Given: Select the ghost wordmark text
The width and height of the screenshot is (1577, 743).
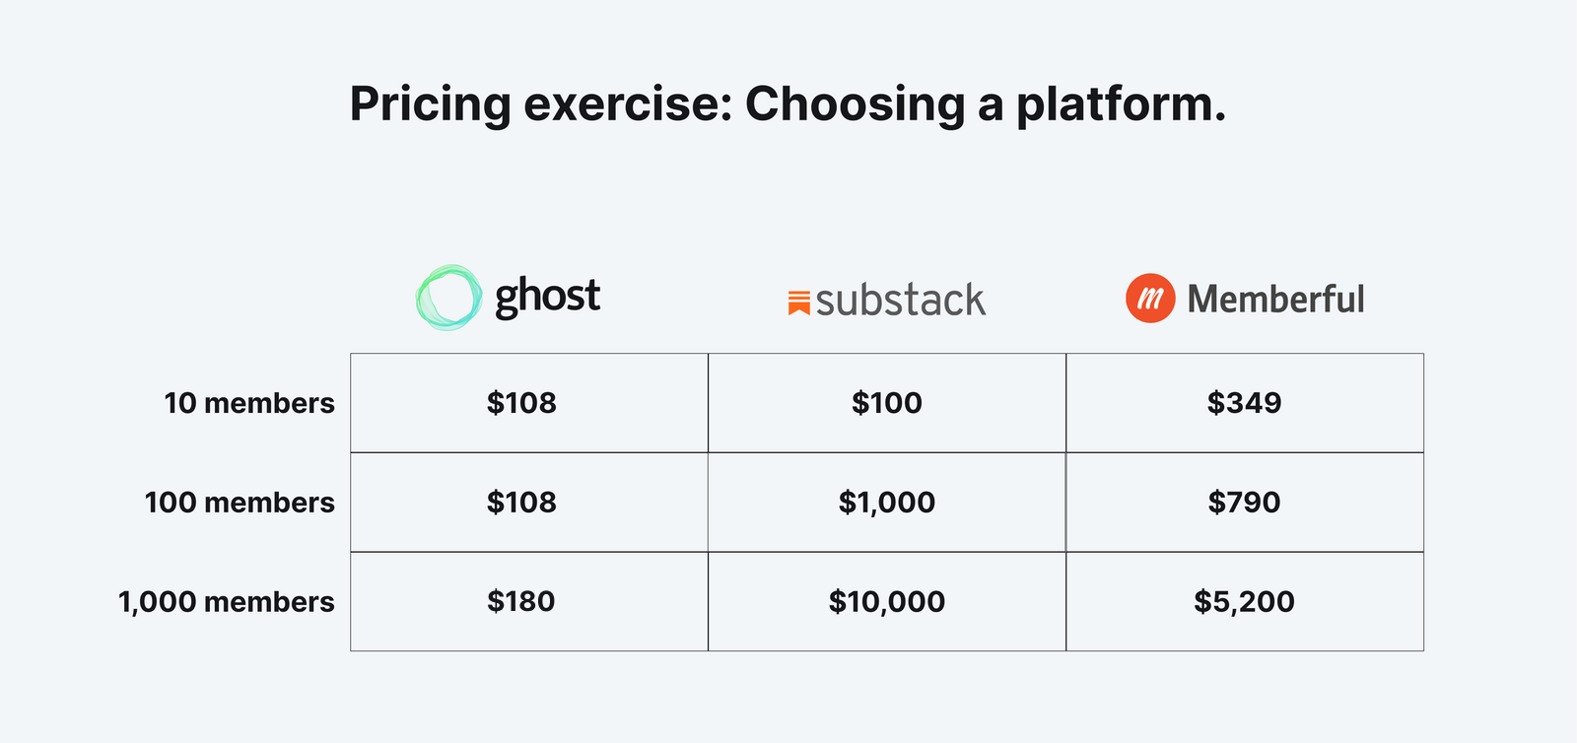Looking at the screenshot, I should coord(547,298).
